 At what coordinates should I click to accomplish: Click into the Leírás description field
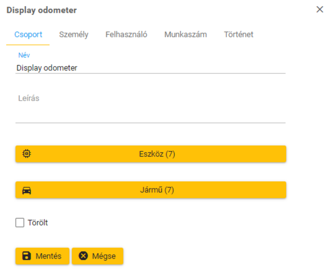point(151,113)
